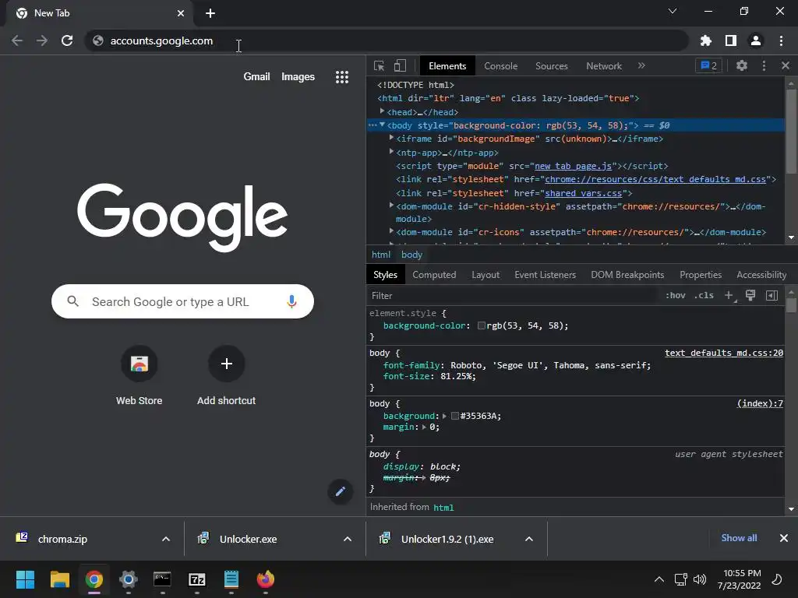Viewport: 798px width, 598px height.
Task: Open Firefox from the taskbar
Action: click(265, 579)
